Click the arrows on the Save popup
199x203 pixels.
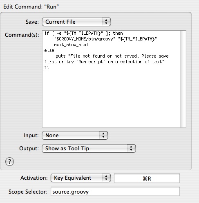tap(106, 22)
